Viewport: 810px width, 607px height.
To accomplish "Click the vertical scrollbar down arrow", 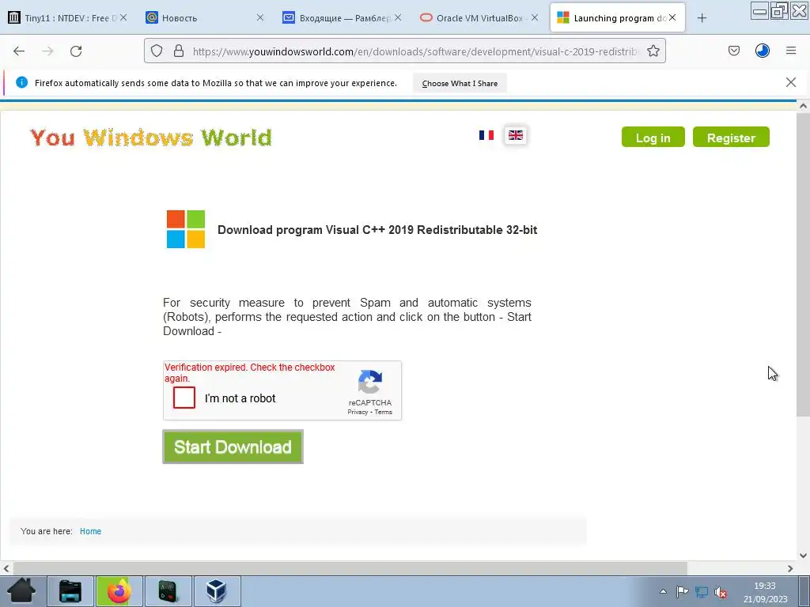I will (803, 556).
